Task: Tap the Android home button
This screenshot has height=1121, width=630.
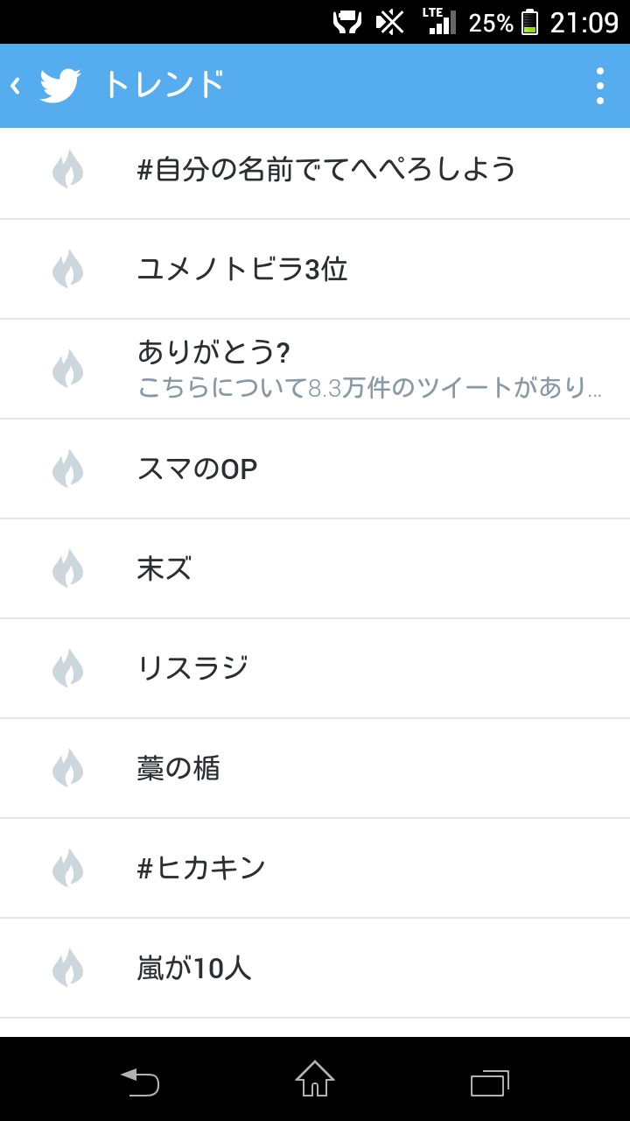Action: click(315, 1079)
